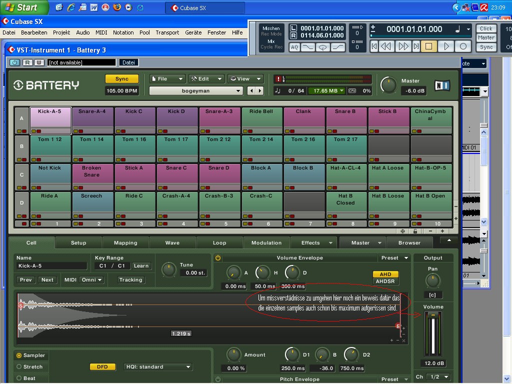
Task: Load previous kit with left arrow
Action: 251,91
